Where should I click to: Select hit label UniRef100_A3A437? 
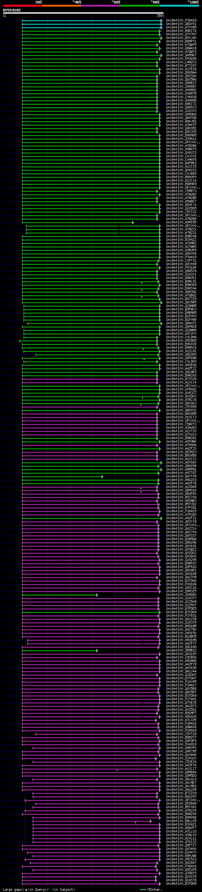point(181,125)
